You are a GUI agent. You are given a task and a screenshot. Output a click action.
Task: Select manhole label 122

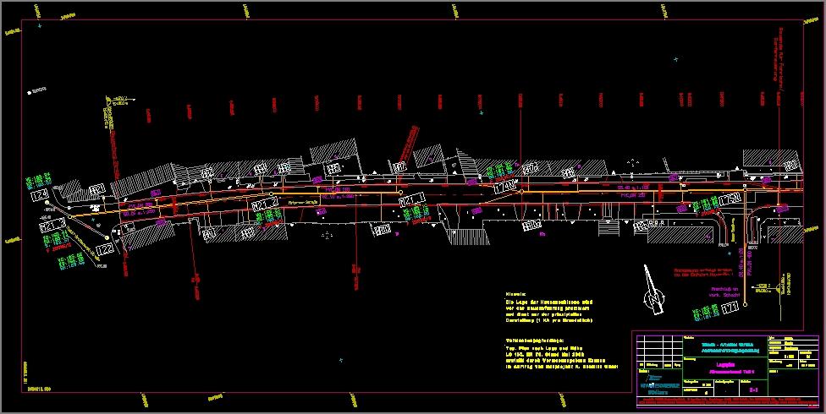tap(106, 250)
